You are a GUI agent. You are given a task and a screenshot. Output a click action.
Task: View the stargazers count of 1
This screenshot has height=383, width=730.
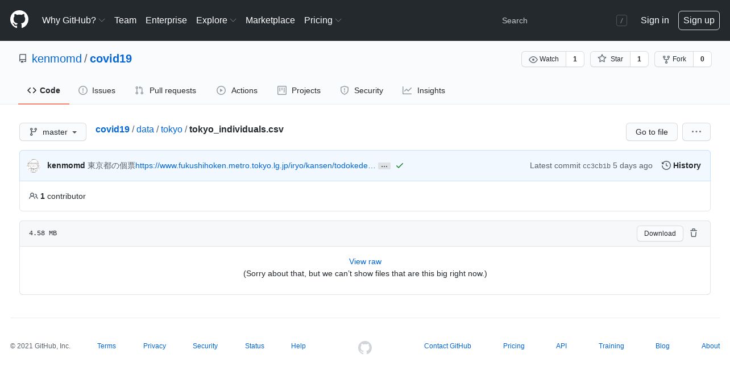pyautogui.click(x=639, y=59)
